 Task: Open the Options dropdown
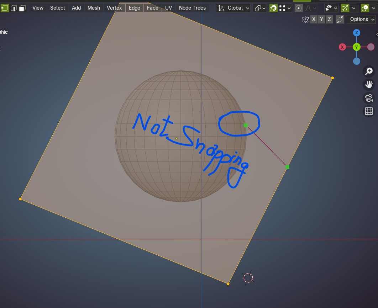[361, 19]
